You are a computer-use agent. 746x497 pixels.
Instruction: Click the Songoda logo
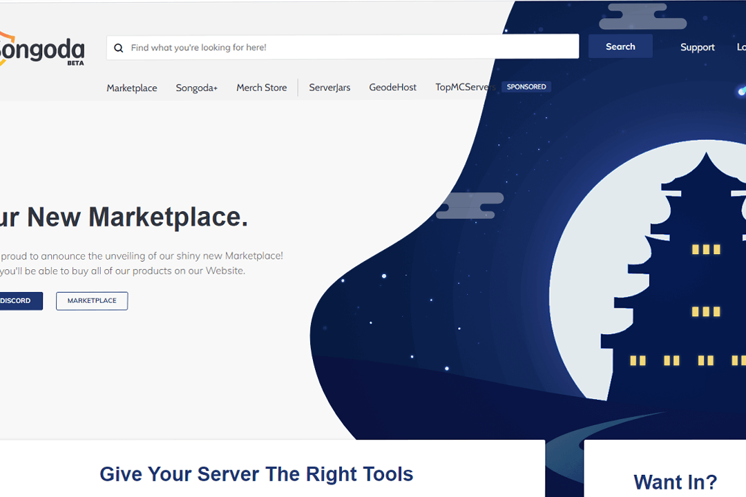[42, 50]
